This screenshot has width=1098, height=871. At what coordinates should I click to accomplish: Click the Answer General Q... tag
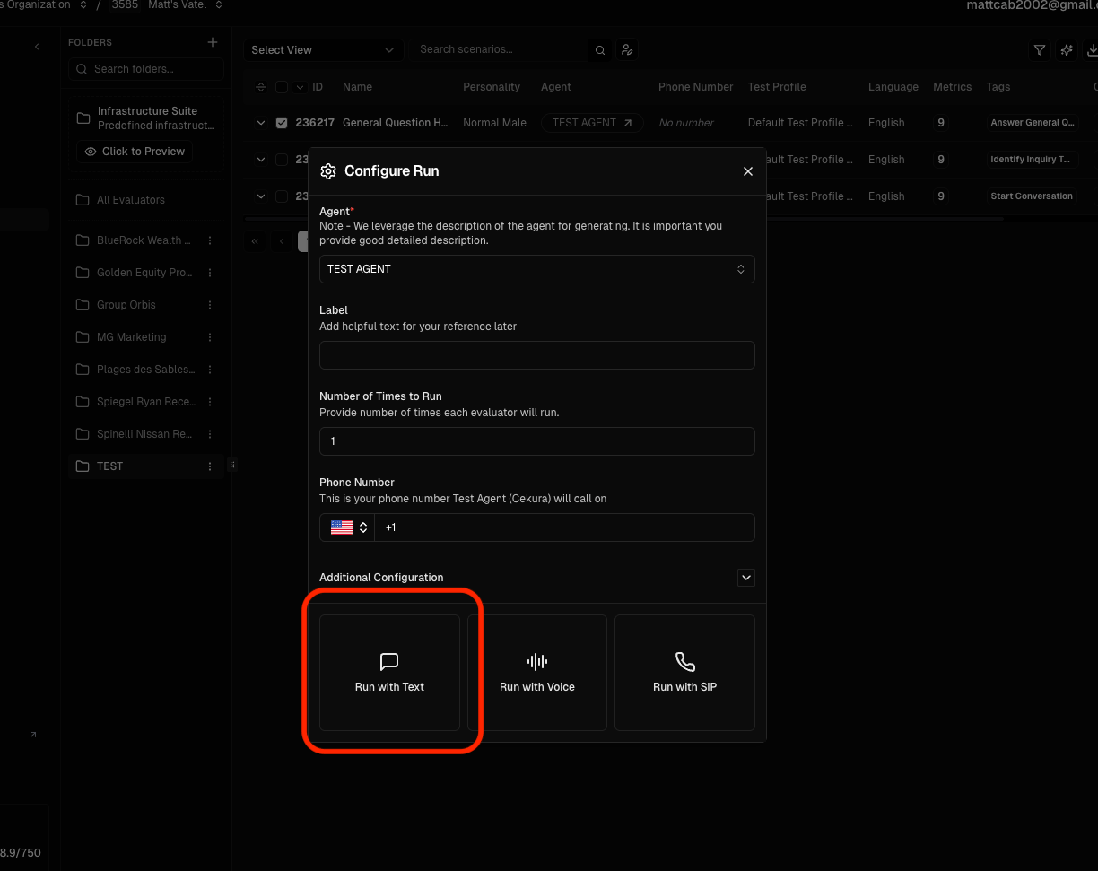pyautogui.click(x=1032, y=123)
